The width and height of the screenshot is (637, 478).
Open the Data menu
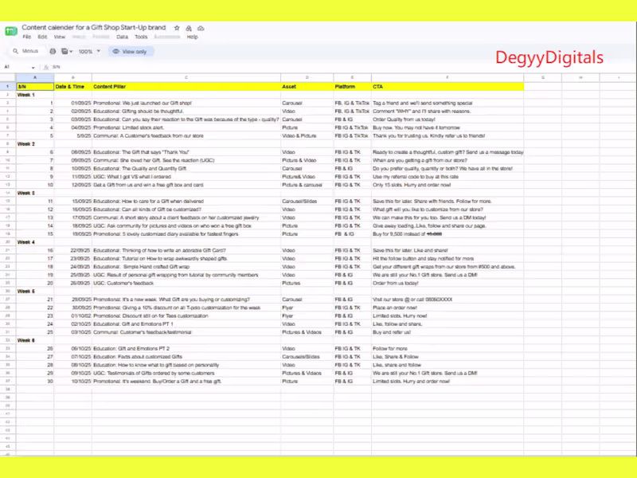(x=122, y=37)
